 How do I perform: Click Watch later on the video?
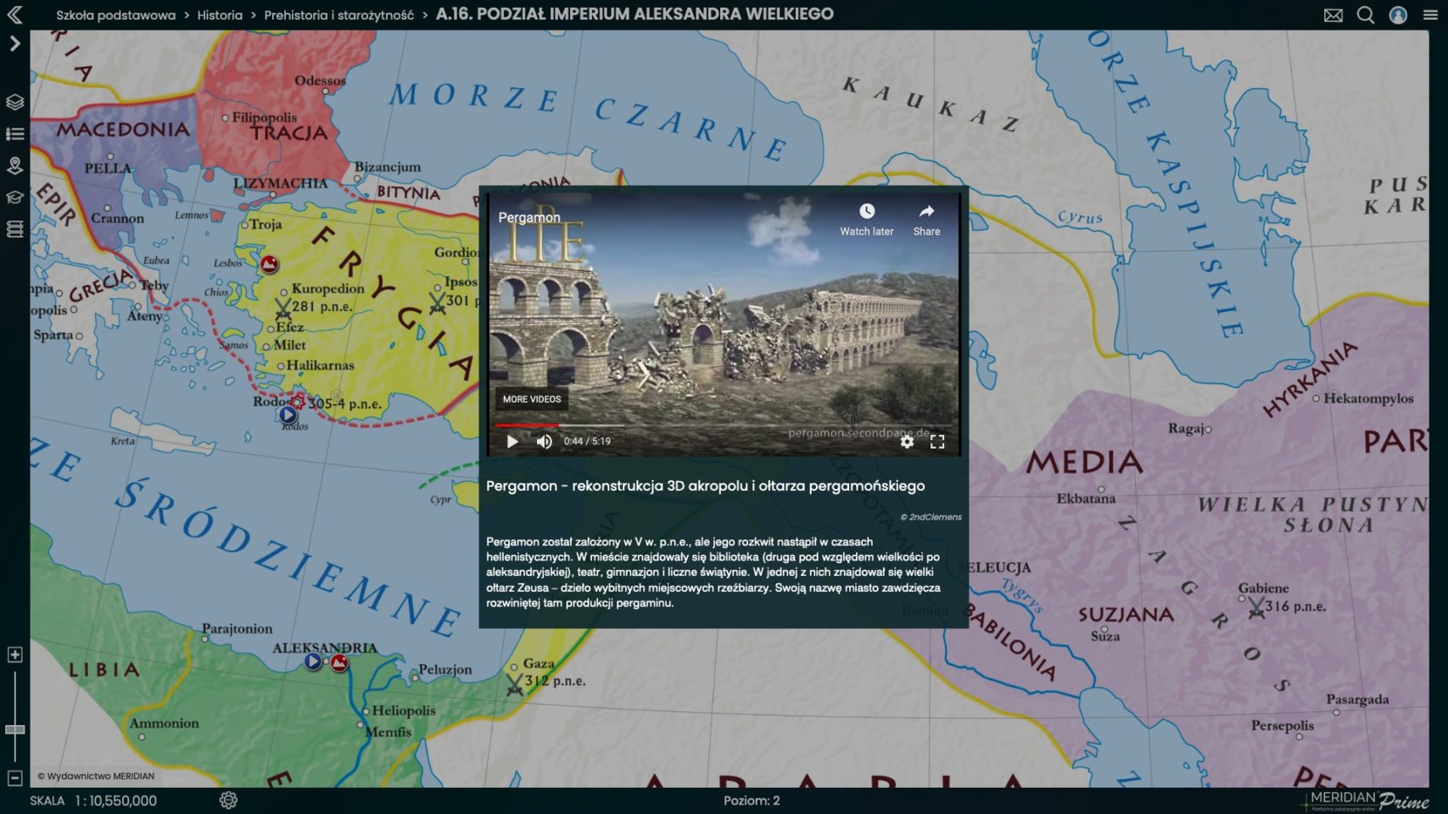[866, 220]
